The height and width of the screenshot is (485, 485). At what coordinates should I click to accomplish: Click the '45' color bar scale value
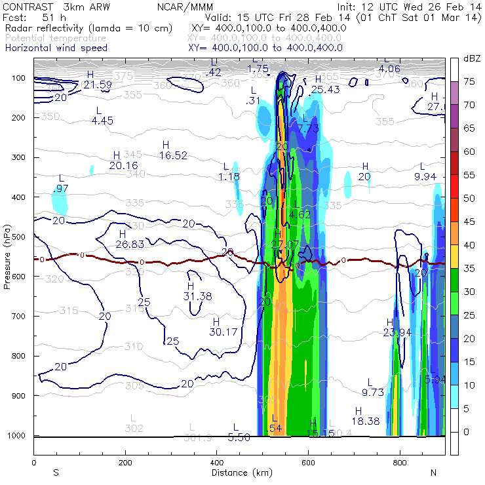(x=469, y=222)
